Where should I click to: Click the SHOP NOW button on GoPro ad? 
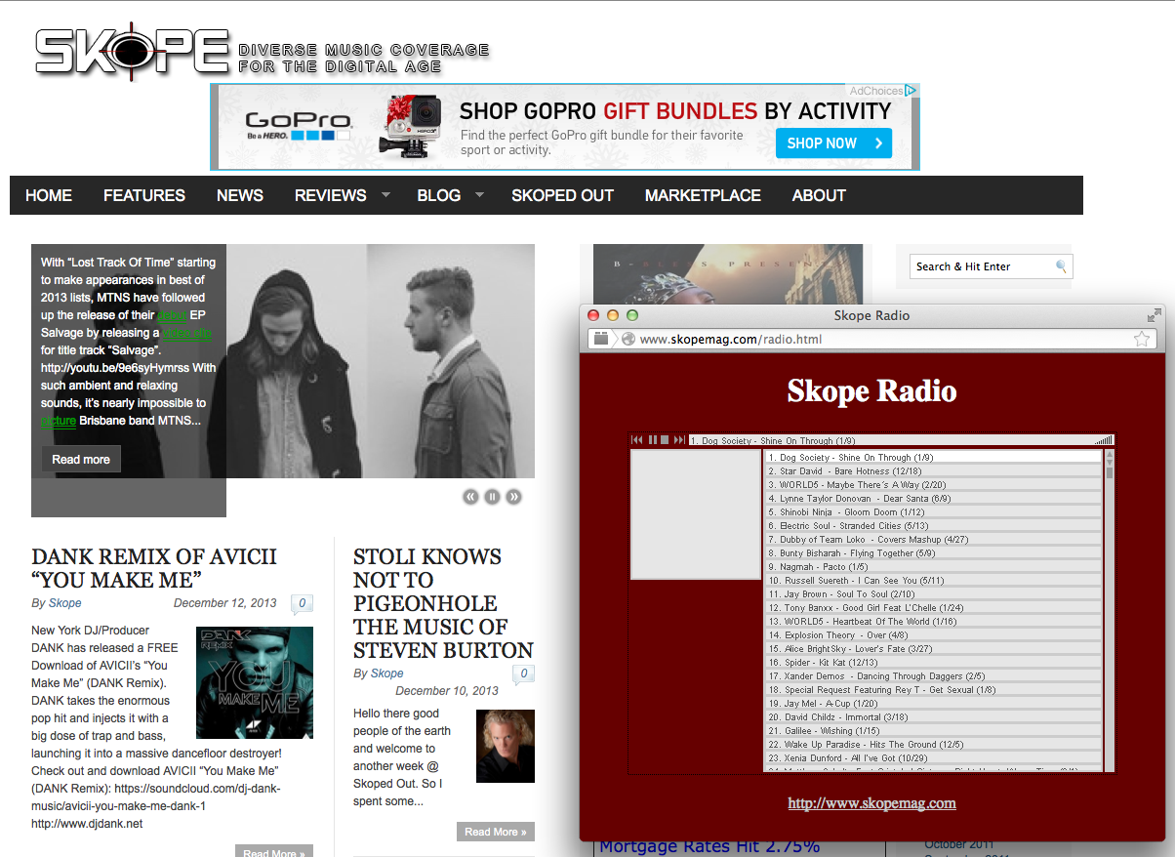[x=833, y=143]
